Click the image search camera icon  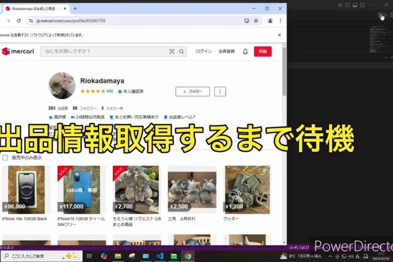pos(172,52)
